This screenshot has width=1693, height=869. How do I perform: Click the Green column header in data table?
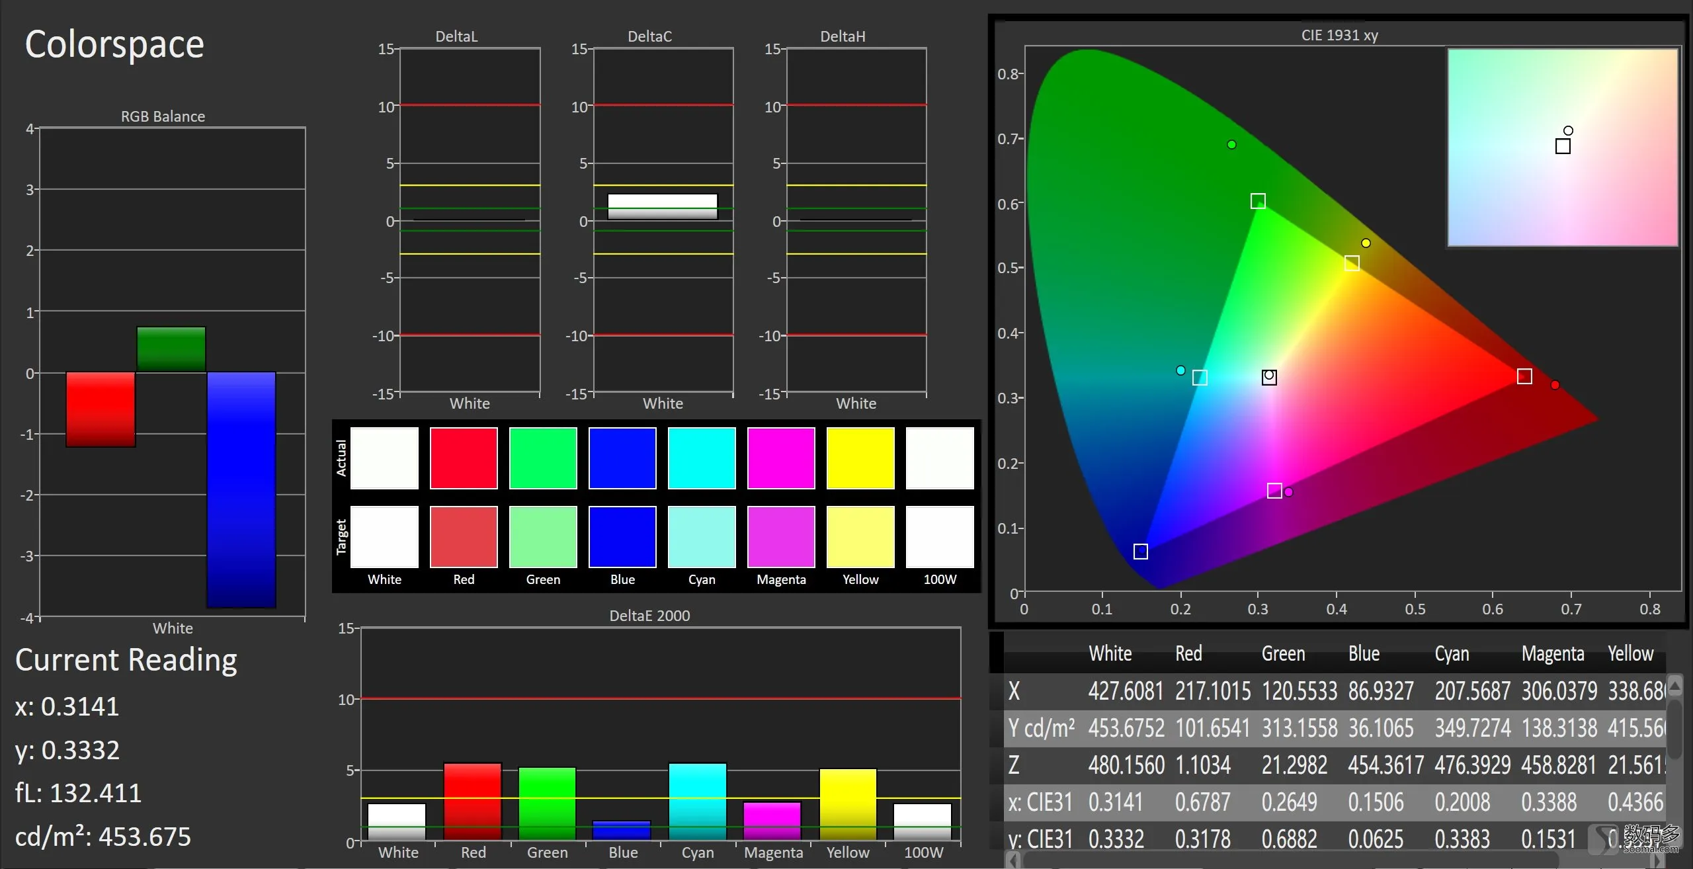pos(1284,653)
